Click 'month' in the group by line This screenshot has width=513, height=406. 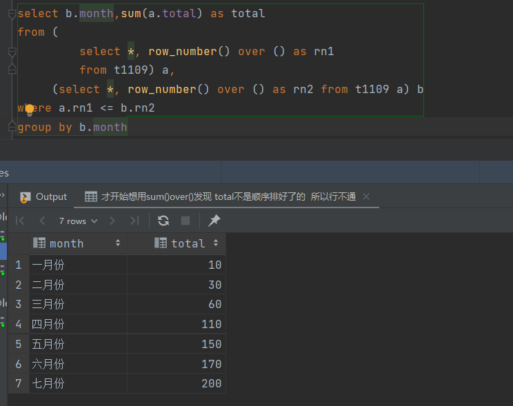coord(110,127)
